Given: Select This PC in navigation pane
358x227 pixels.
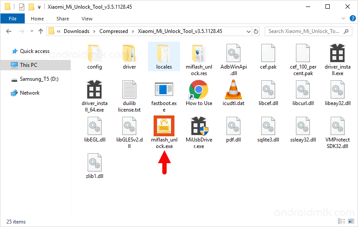Looking at the screenshot, I should click(x=36, y=65).
